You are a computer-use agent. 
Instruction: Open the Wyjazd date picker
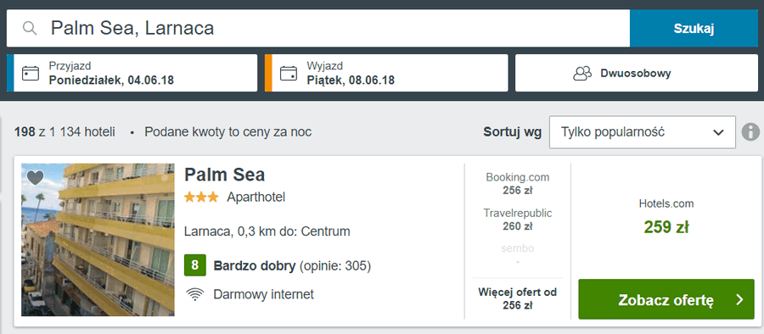click(386, 73)
